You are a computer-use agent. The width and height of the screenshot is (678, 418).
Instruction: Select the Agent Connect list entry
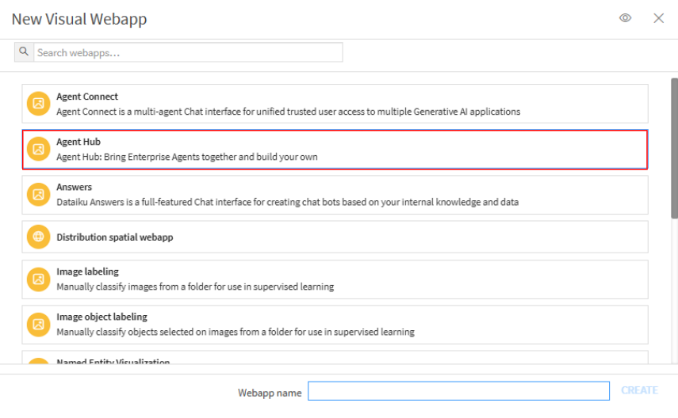click(335, 104)
